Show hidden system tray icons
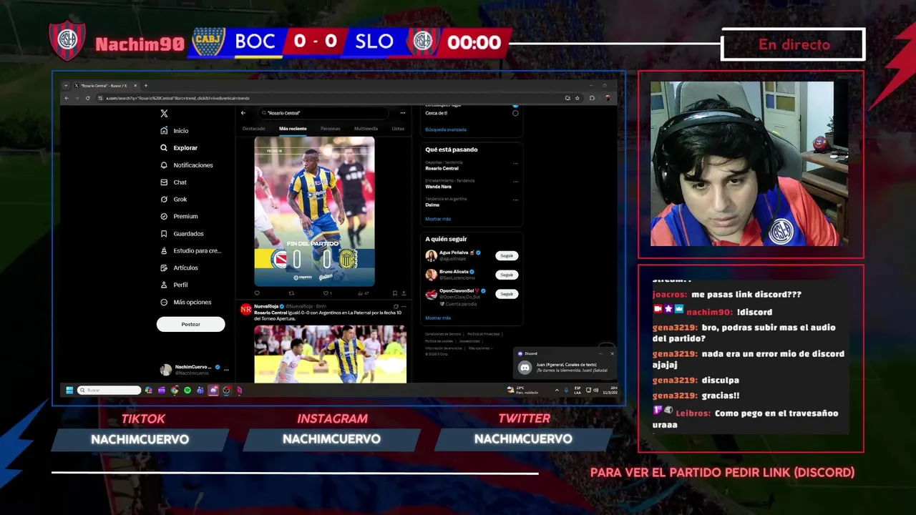This screenshot has height=515, width=916. pyautogui.click(x=557, y=390)
